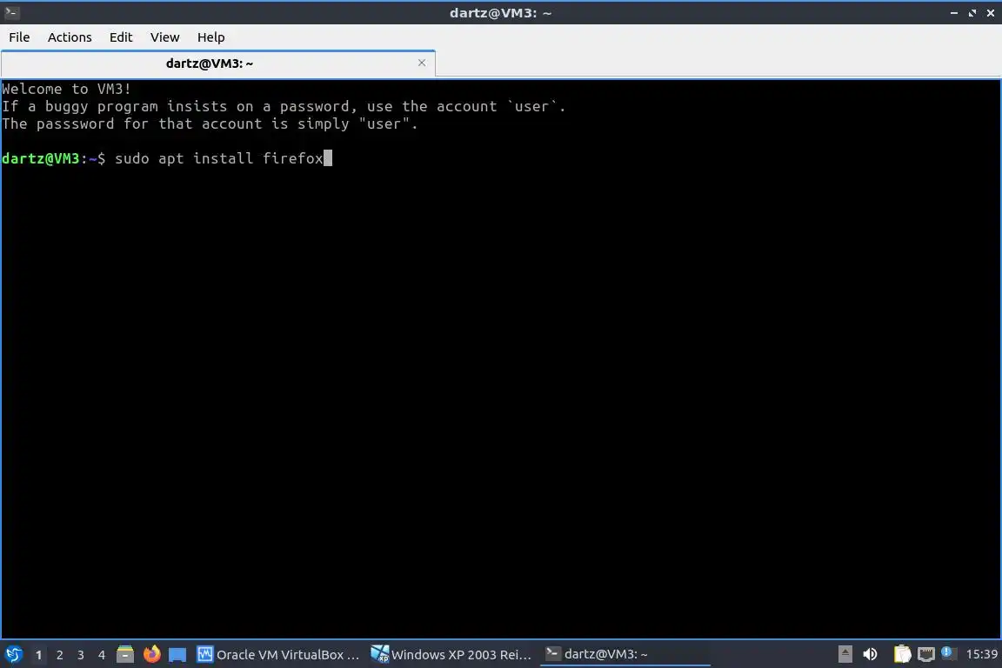This screenshot has height=668, width=1002.
Task: Switch to workspace 4
Action: pyautogui.click(x=102, y=655)
